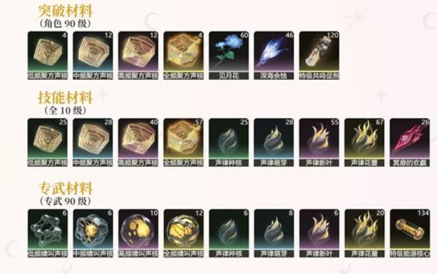Select 全频聚方声核 icon with count 57
The height and width of the screenshot is (274, 437).
pos(184,142)
